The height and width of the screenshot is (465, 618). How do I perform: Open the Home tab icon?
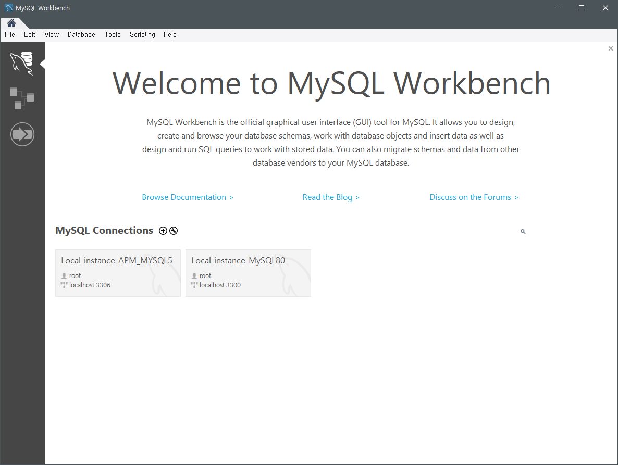click(11, 23)
